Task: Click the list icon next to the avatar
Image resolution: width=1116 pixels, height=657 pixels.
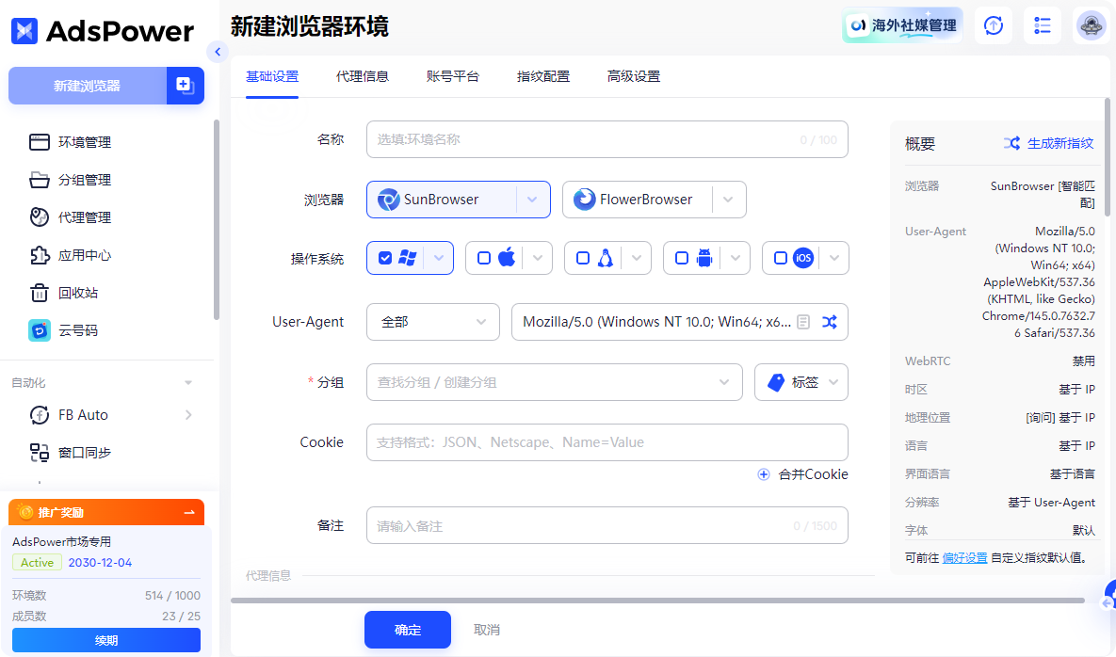Action: [1042, 25]
